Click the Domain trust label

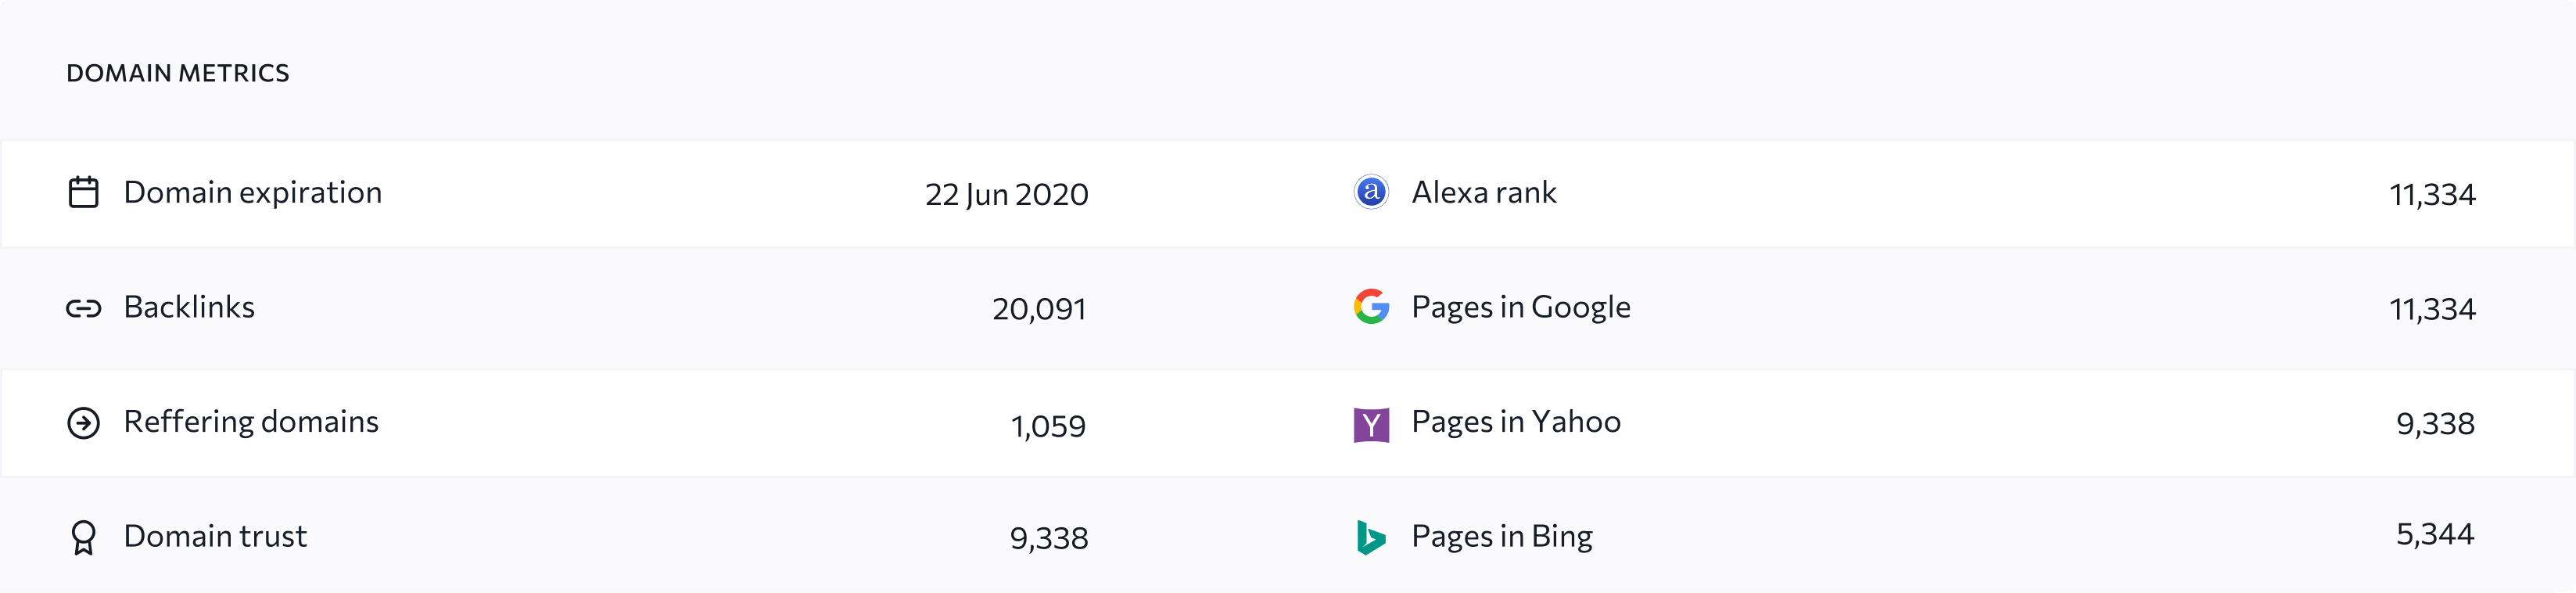(x=215, y=536)
